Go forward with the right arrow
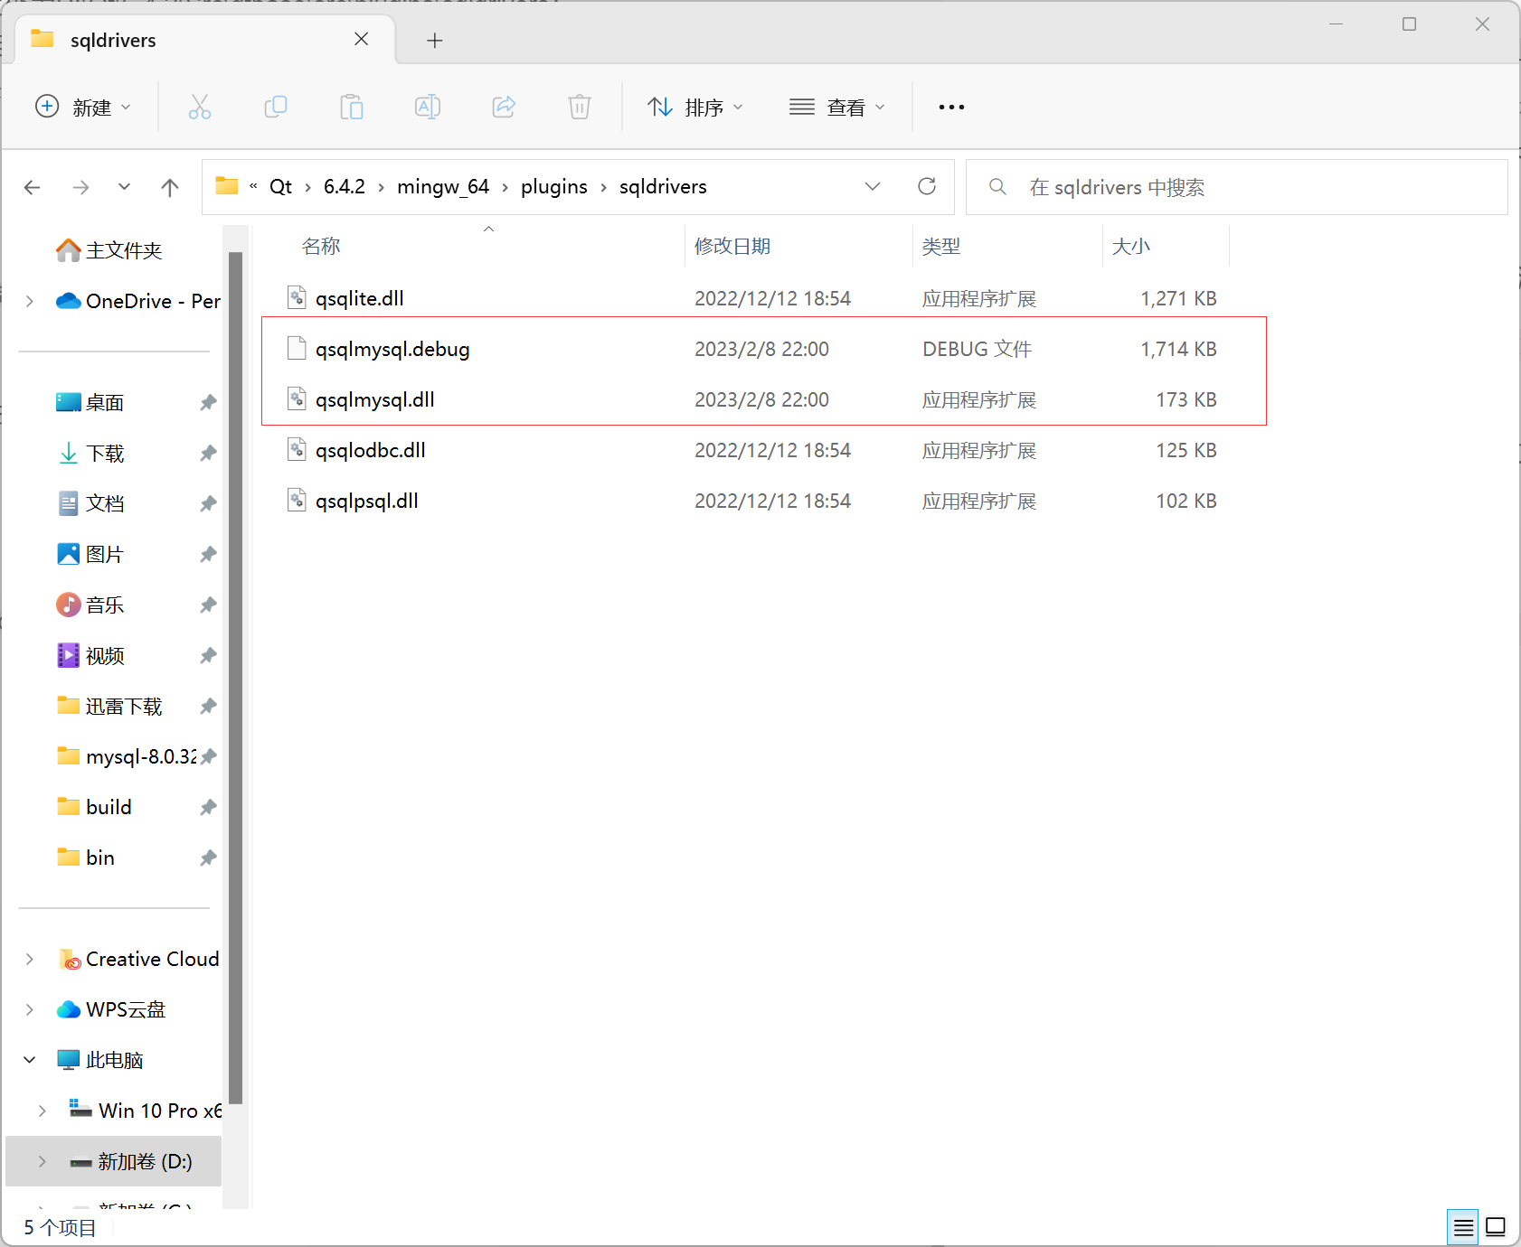The width and height of the screenshot is (1521, 1247). (81, 187)
